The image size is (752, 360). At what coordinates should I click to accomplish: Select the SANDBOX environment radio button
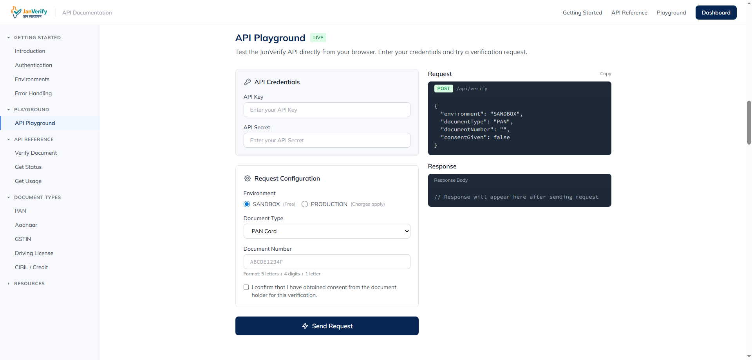point(247,204)
